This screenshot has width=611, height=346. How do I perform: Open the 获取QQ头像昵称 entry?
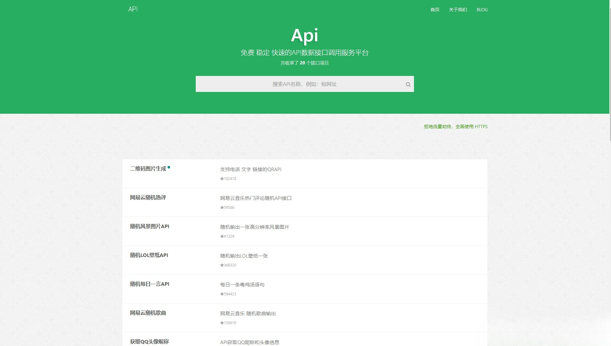149,342
